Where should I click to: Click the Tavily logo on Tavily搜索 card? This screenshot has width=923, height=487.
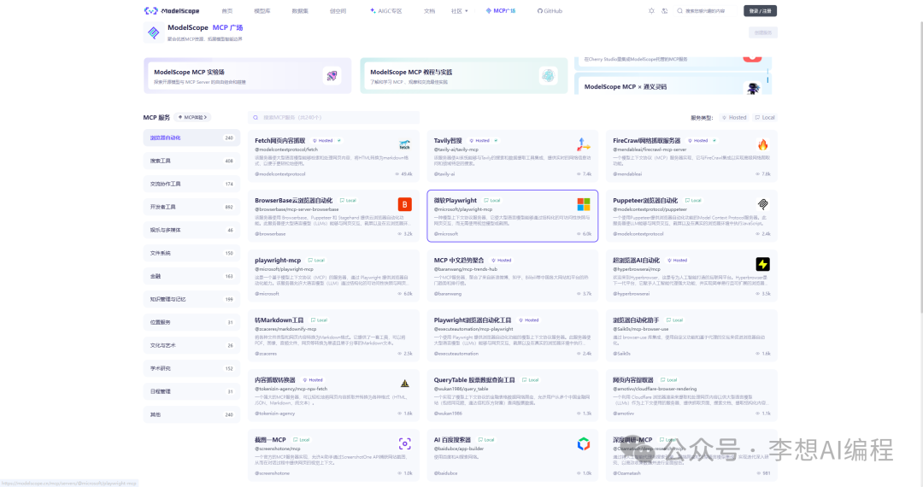(x=584, y=144)
